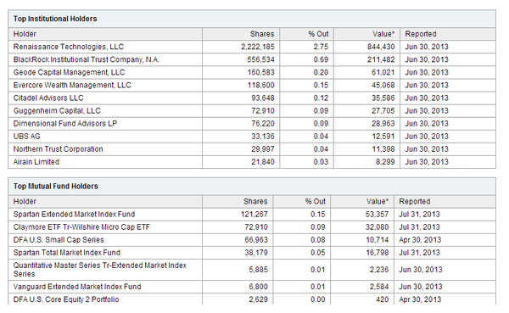Click shares value 121,267
The image size is (509, 313).
pyautogui.click(x=255, y=215)
